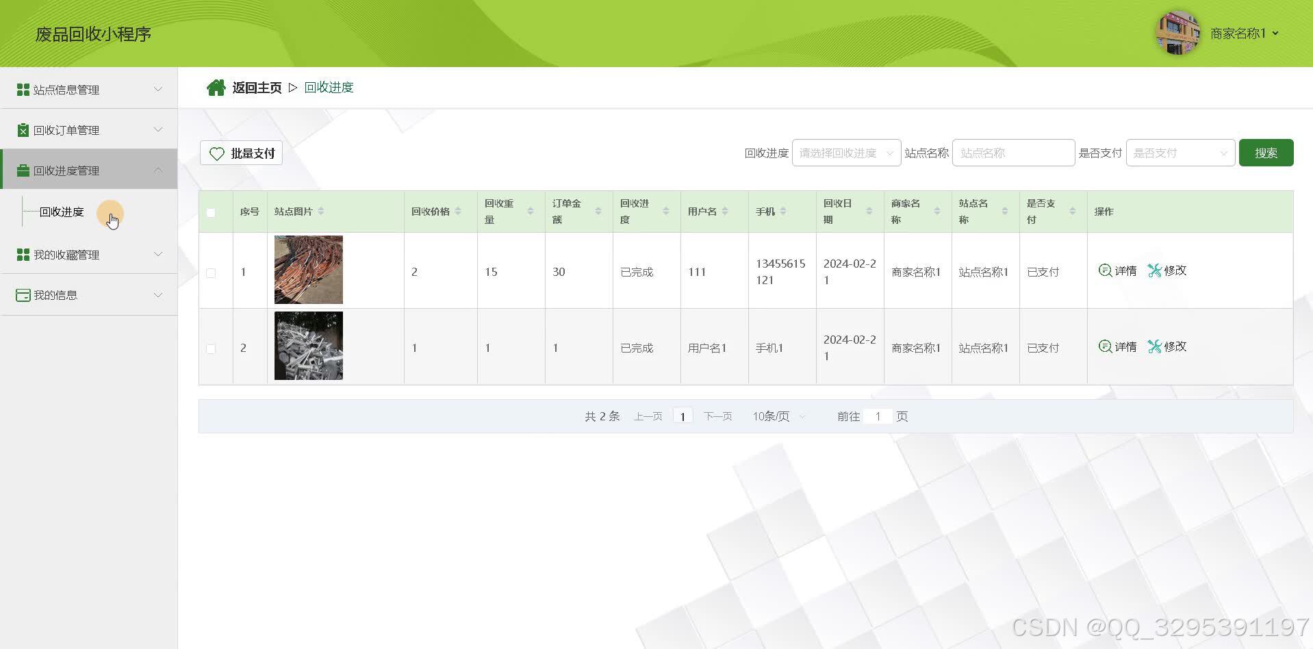Open the 商家名称1 account dropdown

tap(1245, 34)
